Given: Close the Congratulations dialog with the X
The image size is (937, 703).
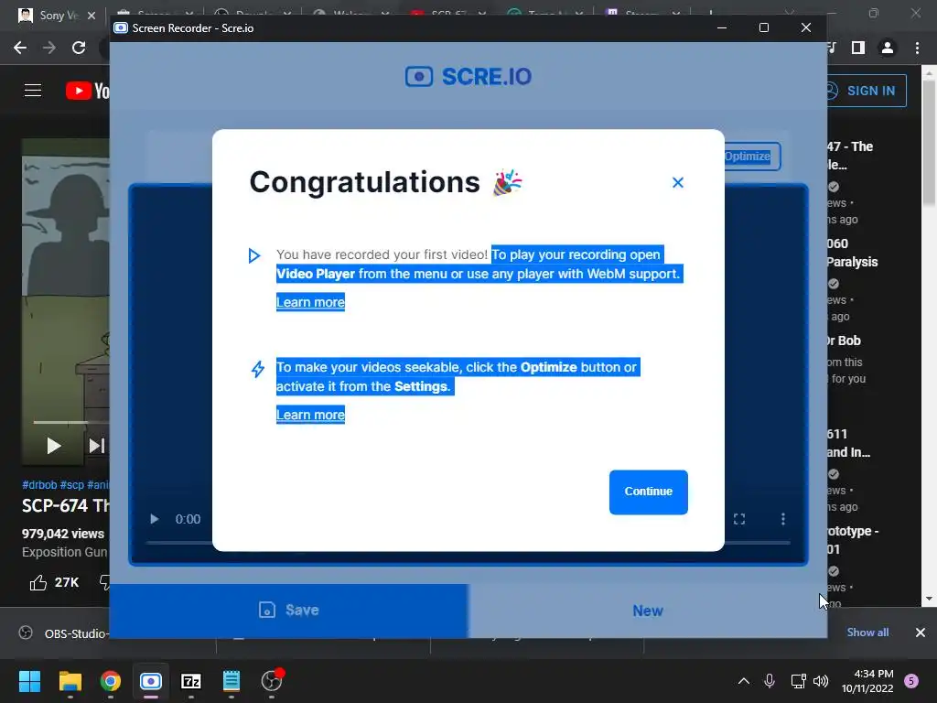Looking at the screenshot, I should (677, 183).
